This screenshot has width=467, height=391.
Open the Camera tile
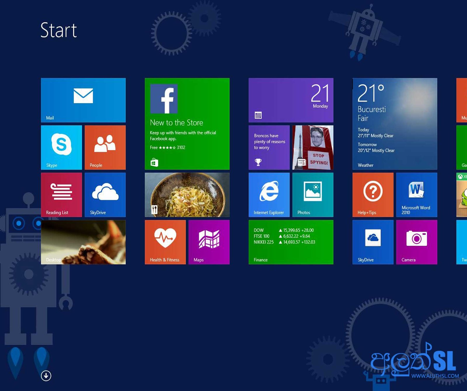pos(417,242)
